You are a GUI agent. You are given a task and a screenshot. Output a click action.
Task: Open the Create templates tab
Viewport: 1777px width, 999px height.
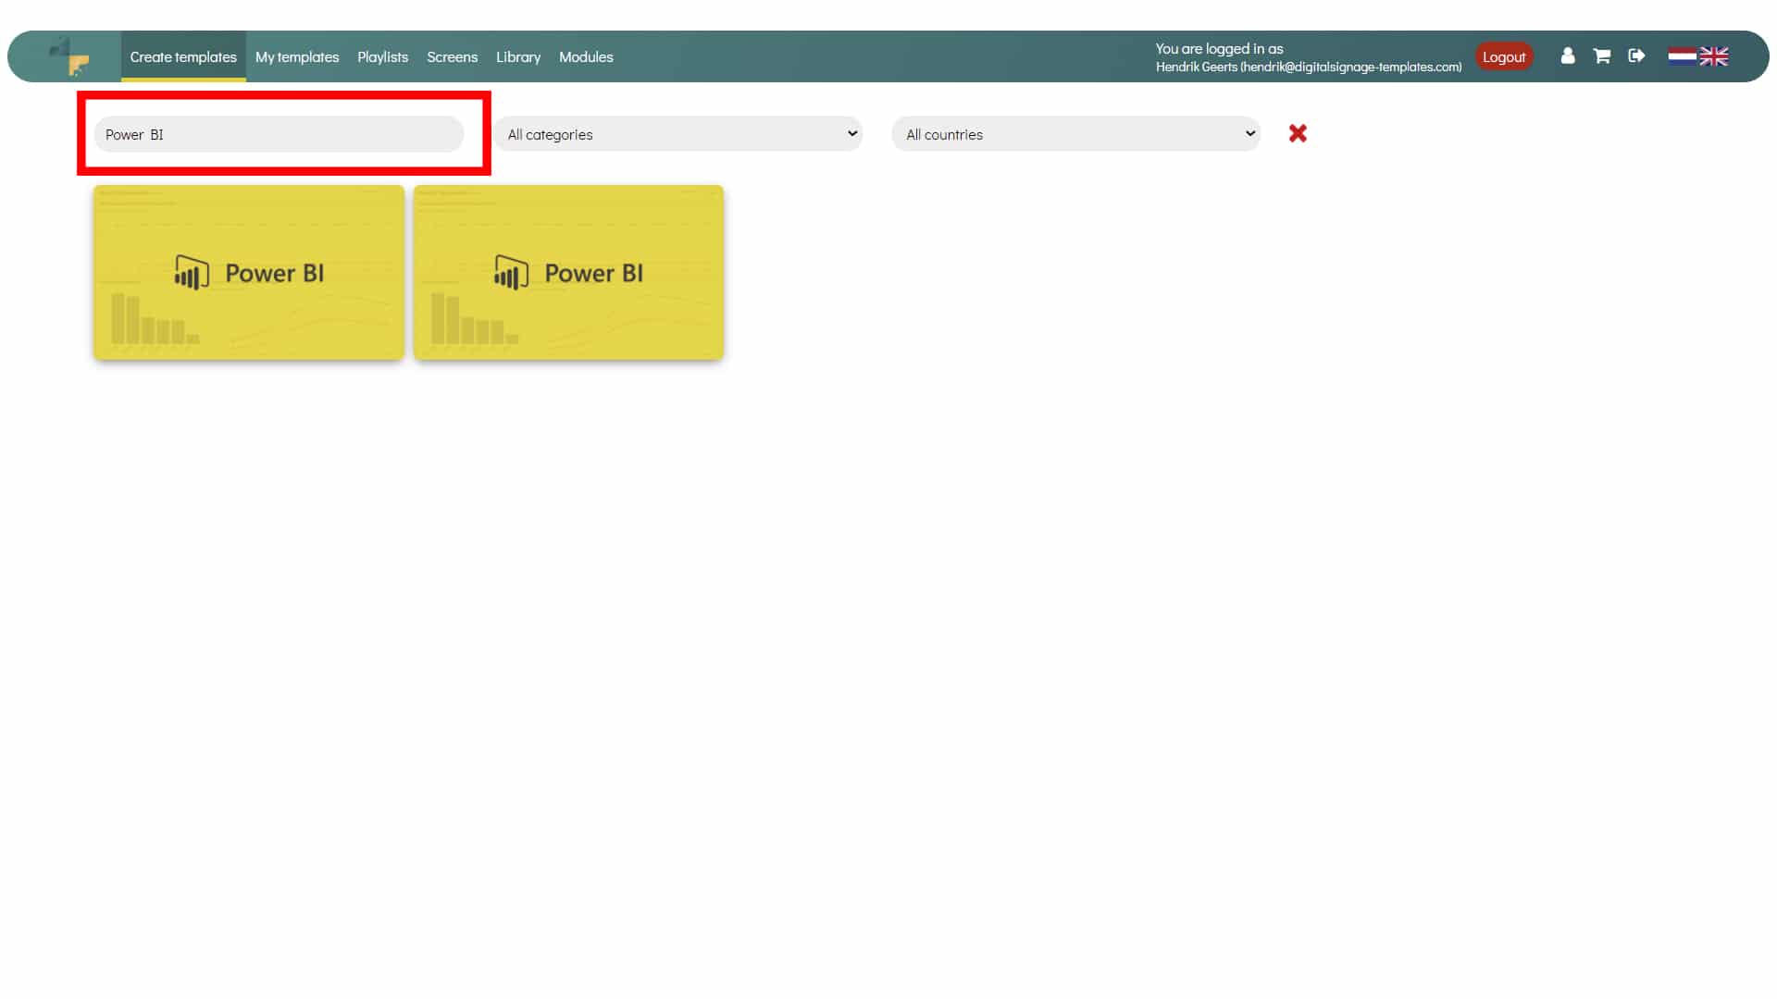point(183,56)
